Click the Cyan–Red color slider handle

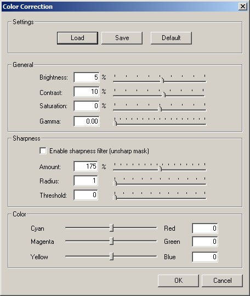click(x=111, y=228)
